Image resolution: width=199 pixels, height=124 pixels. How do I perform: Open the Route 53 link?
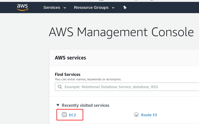pos(149,115)
